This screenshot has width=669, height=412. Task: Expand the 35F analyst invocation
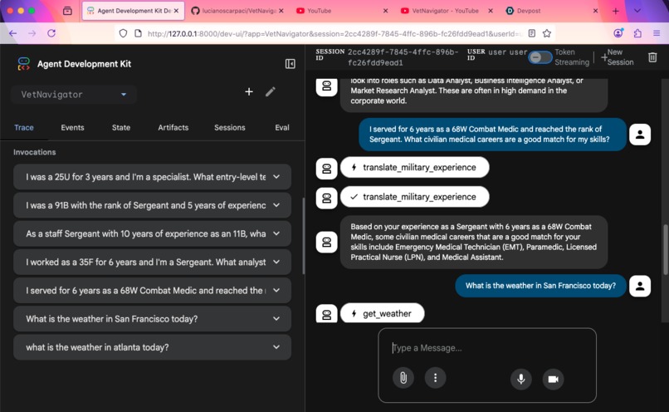click(x=153, y=262)
